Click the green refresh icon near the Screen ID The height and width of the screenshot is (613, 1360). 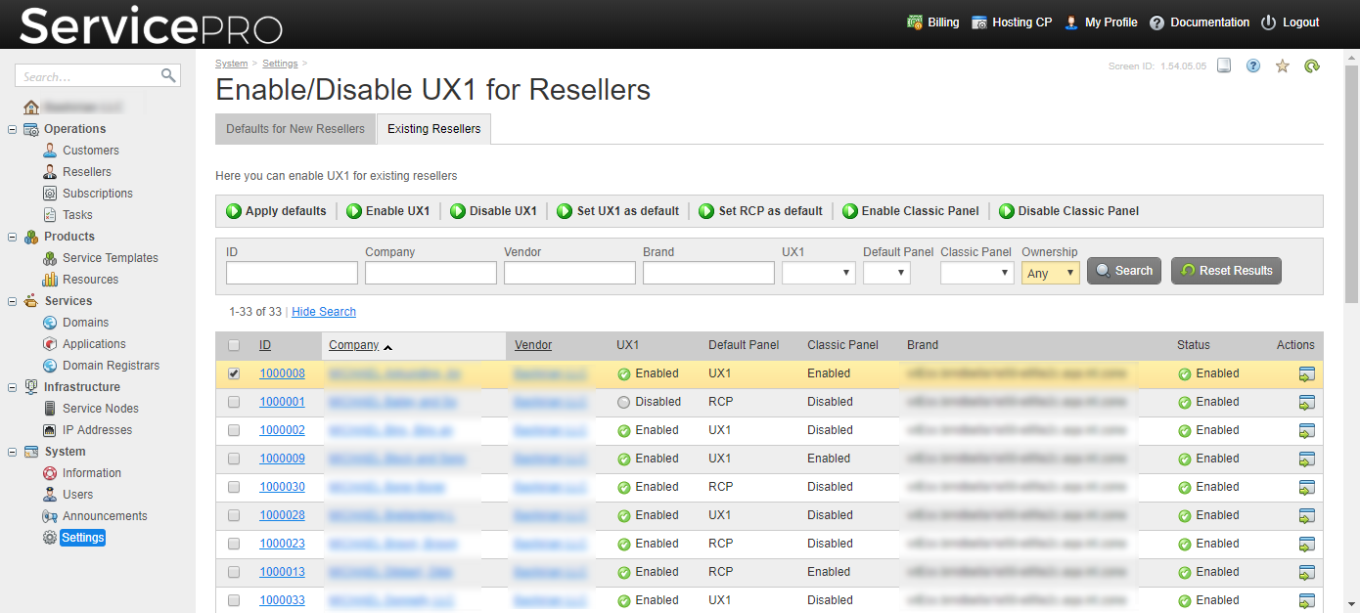pos(1312,66)
